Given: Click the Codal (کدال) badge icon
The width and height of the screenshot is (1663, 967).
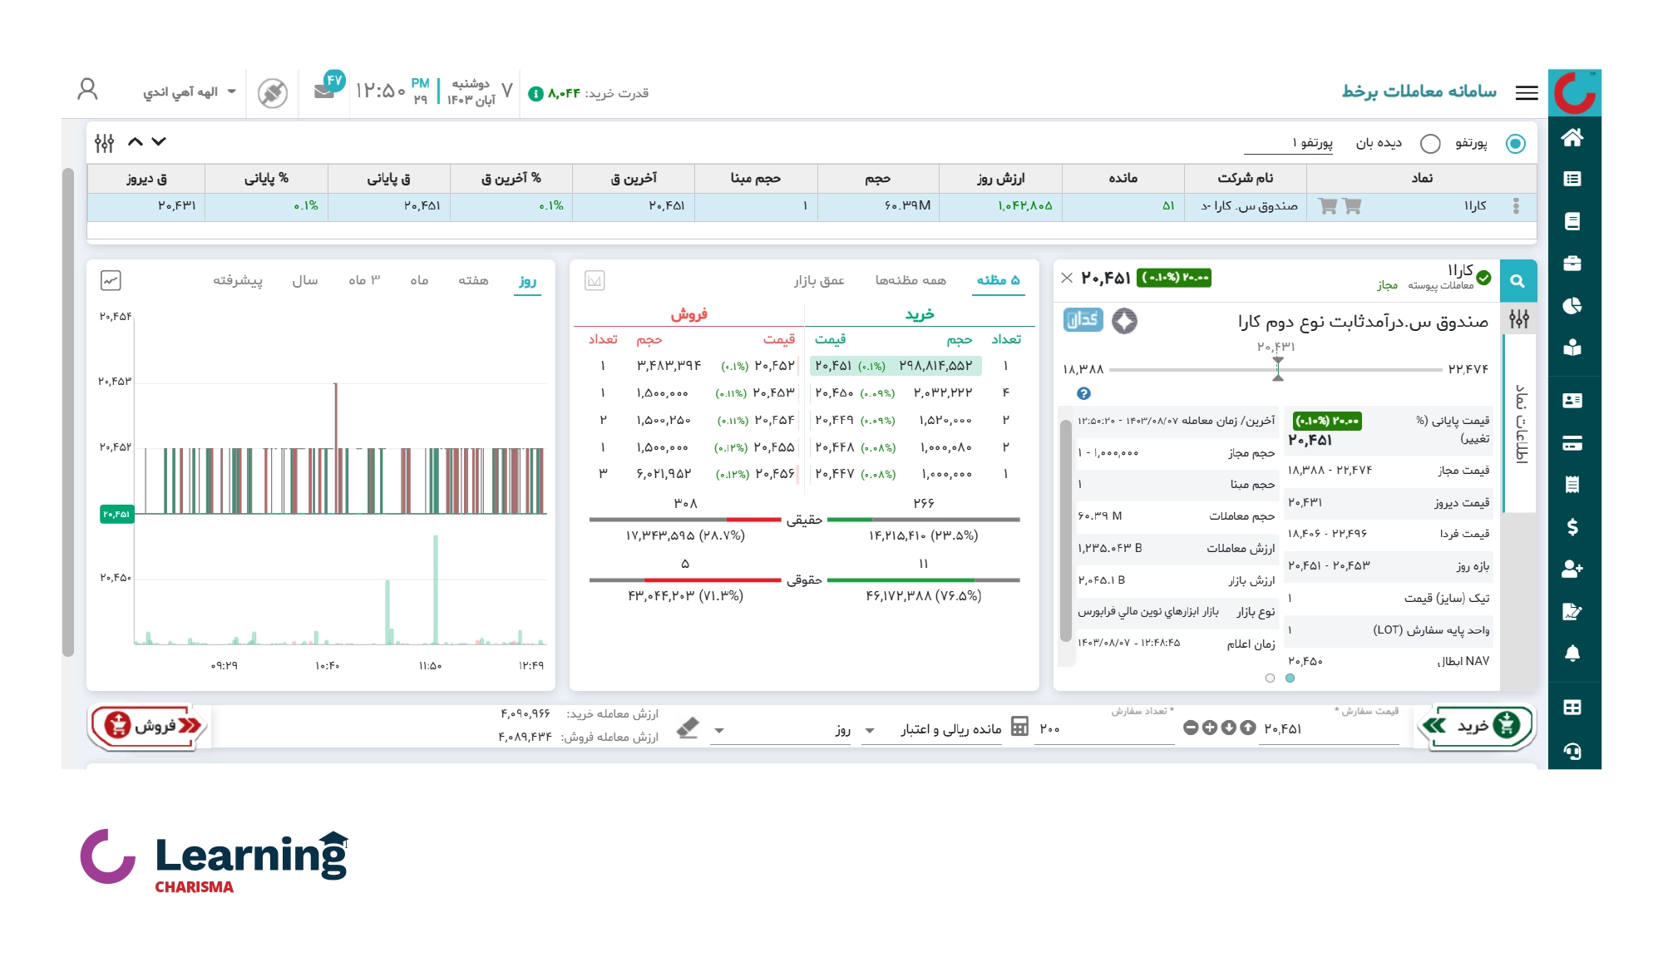Looking at the screenshot, I should 1083,320.
